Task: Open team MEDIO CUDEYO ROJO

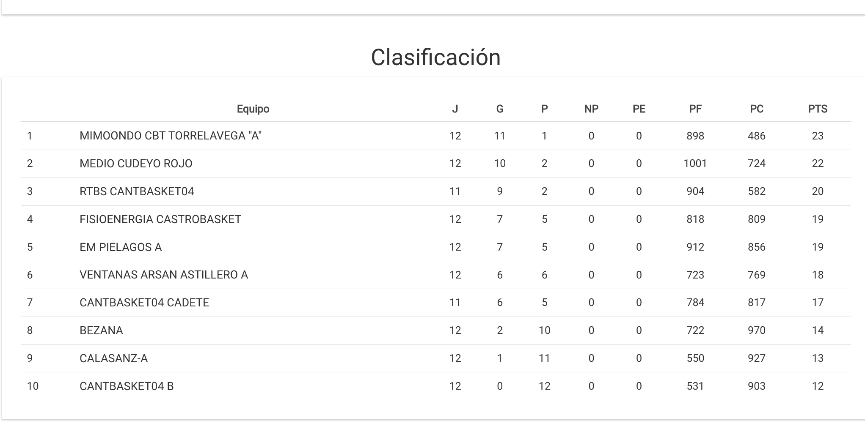Action: (x=136, y=164)
